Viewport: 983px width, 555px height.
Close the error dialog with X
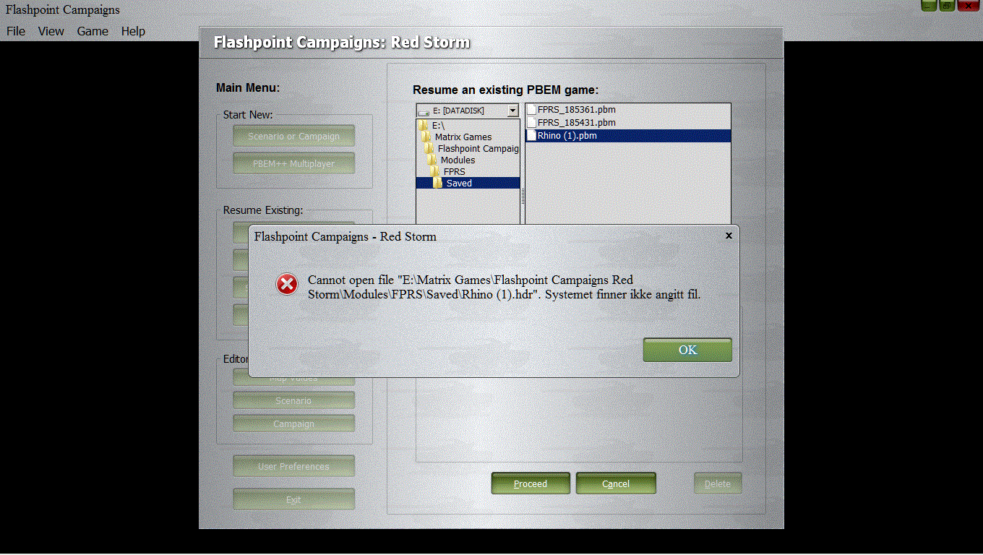coord(729,236)
